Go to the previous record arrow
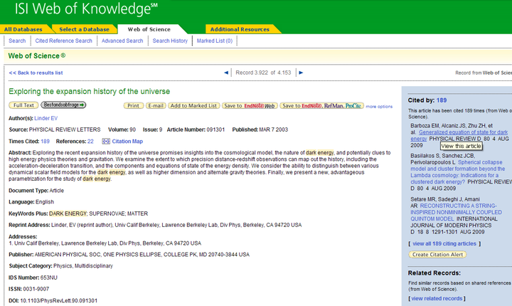 [x=226, y=73]
